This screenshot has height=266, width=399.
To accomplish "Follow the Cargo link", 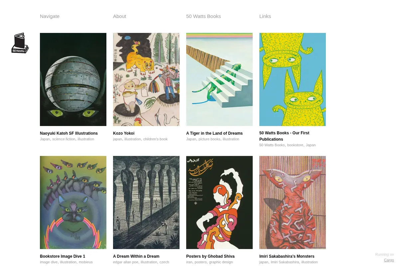I will click(x=389, y=260).
